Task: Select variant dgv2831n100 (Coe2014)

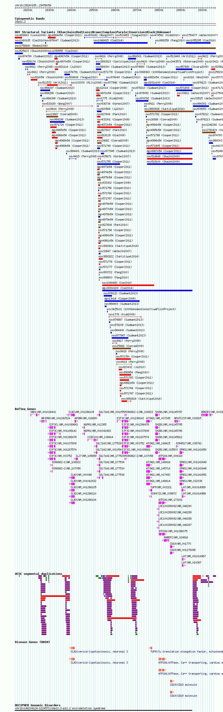Action: (160, 83)
